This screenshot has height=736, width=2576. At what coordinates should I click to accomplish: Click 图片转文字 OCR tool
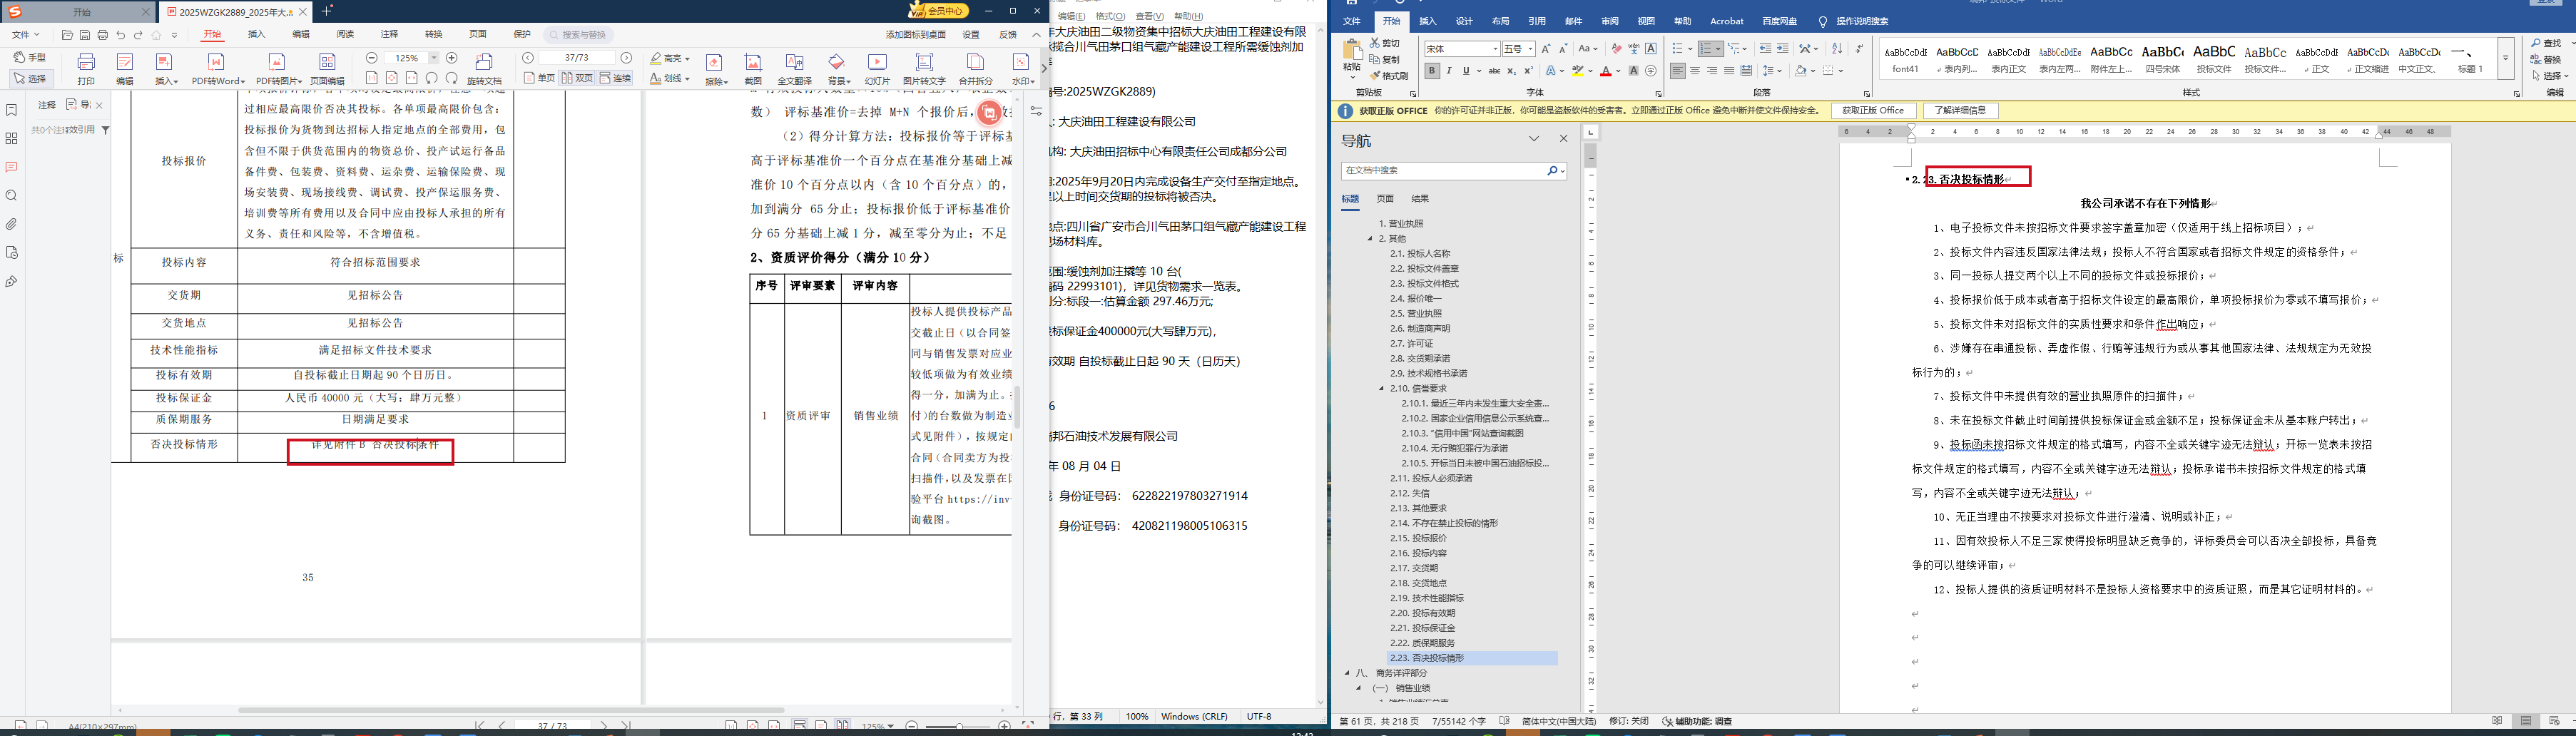click(x=924, y=68)
